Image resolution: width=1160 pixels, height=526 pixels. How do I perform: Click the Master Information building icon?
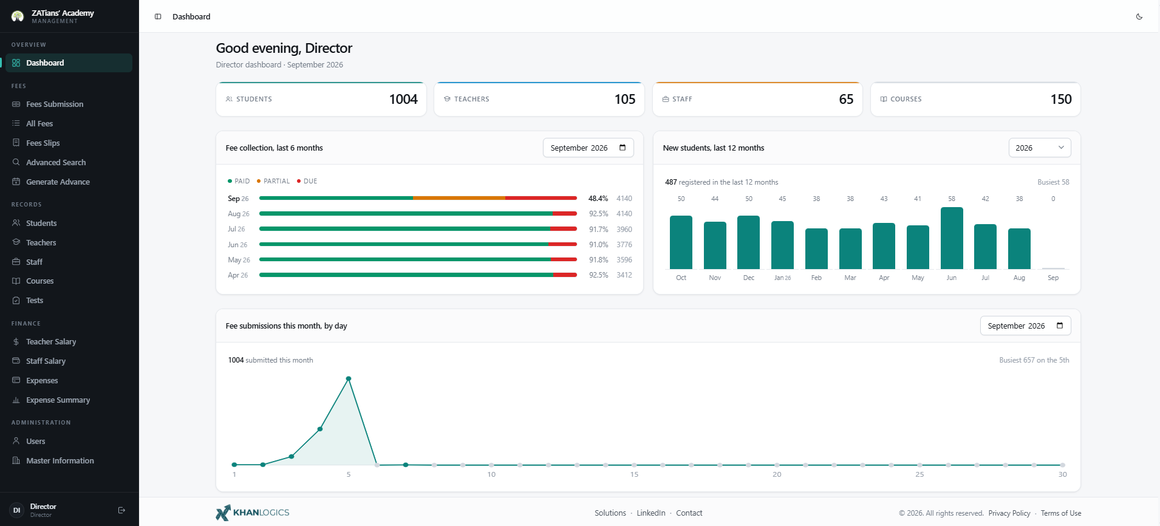[16, 460]
